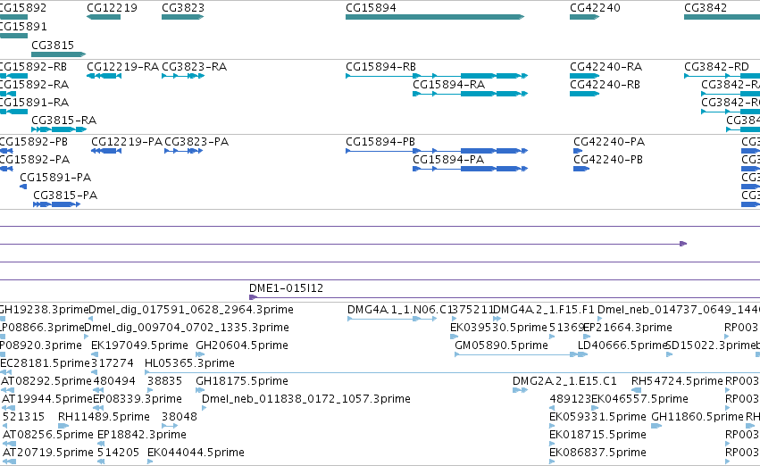Select the CG15894-RB transcript label
Screen dimensions: 760x466
pyautogui.click(x=380, y=66)
